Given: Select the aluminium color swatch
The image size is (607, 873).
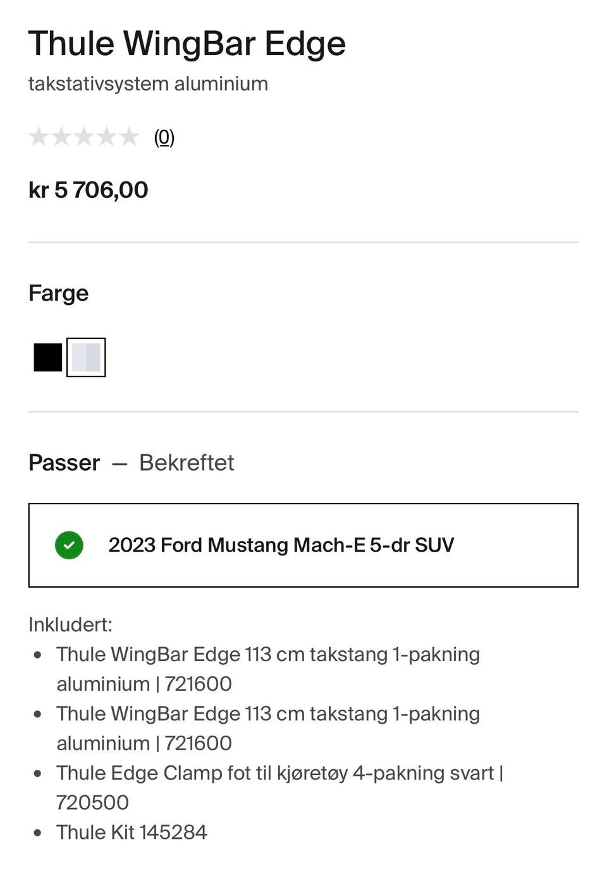Looking at the screenshot, I should click(86, 357).
